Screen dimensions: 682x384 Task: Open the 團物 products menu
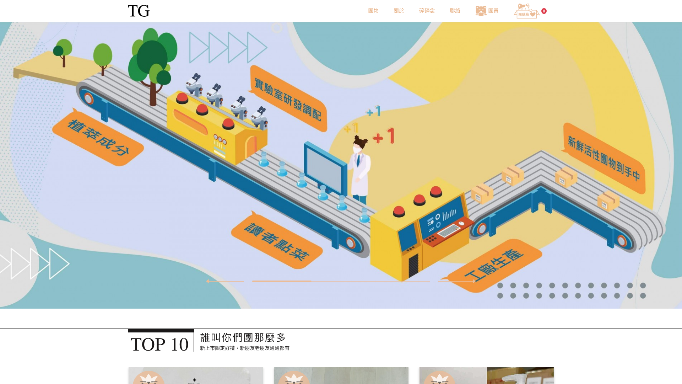tap(373, 11)
